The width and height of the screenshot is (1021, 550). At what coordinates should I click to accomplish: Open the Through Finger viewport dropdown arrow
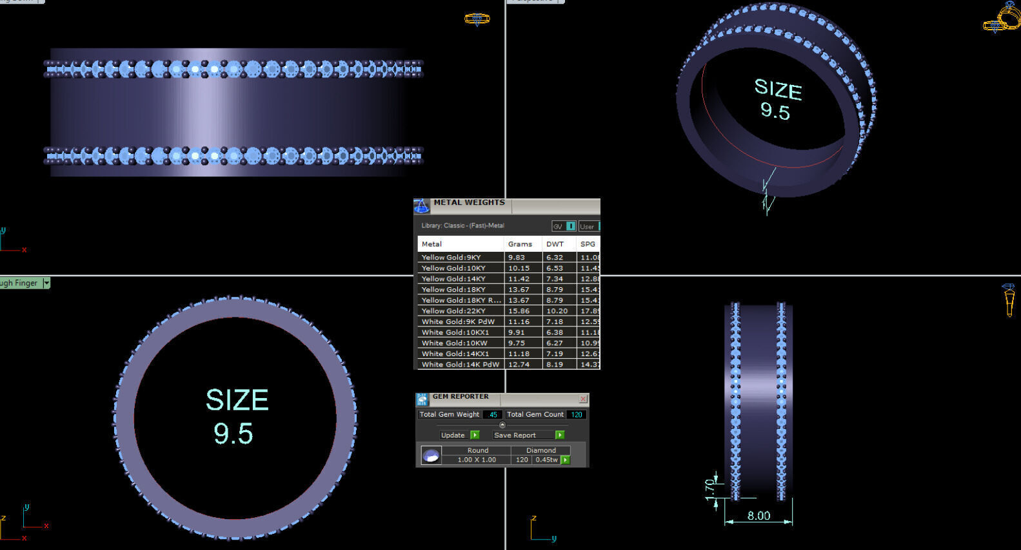[46, 283]
